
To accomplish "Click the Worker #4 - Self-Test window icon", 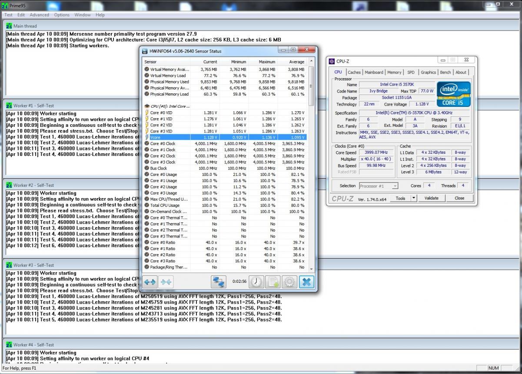I will pyautogui.click(x=9, y=344).
